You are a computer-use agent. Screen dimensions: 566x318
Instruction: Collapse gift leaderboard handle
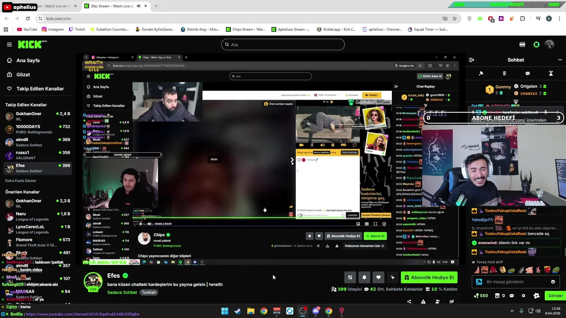[516, 102]
